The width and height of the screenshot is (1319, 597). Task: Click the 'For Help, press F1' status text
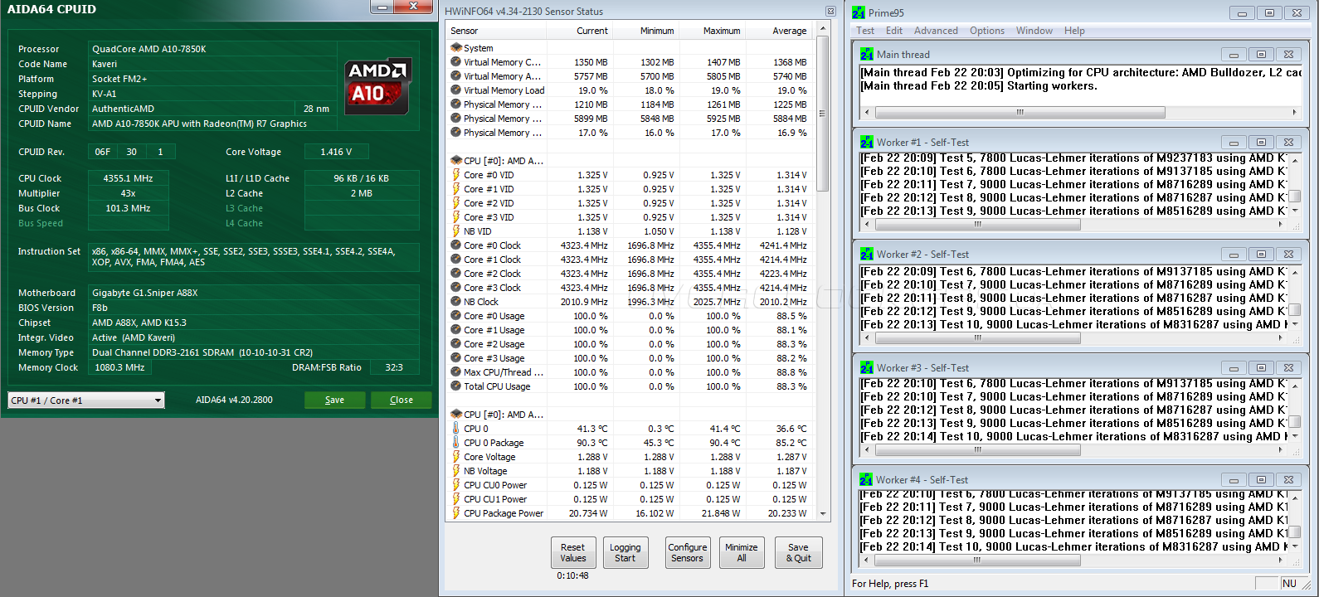click(x=890, y=584)
